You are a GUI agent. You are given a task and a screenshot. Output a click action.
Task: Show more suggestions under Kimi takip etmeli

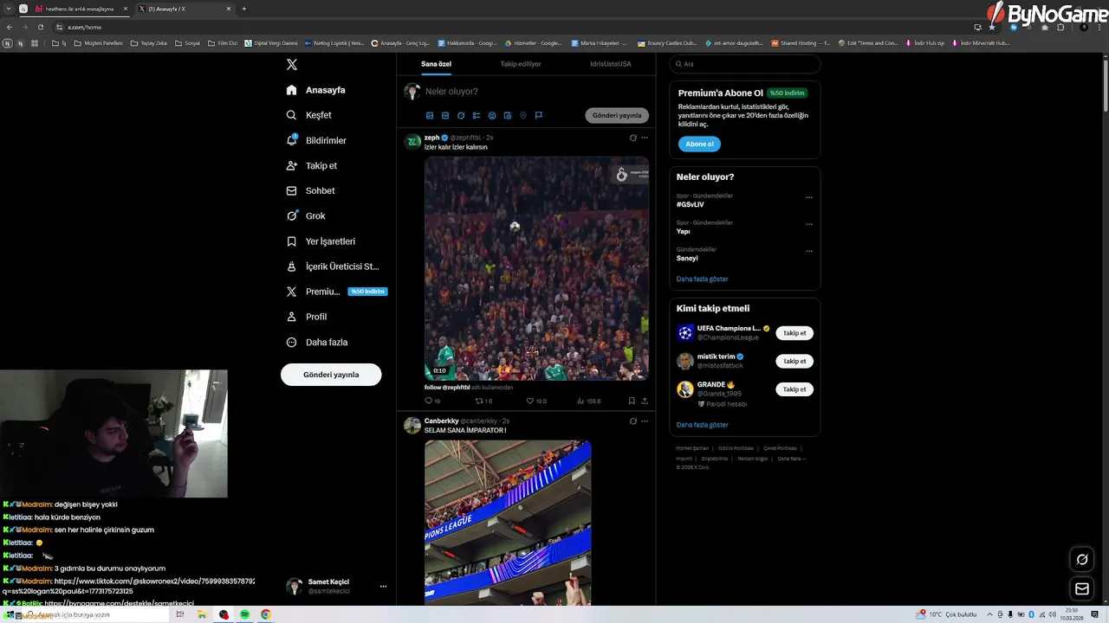coord(702,425)
